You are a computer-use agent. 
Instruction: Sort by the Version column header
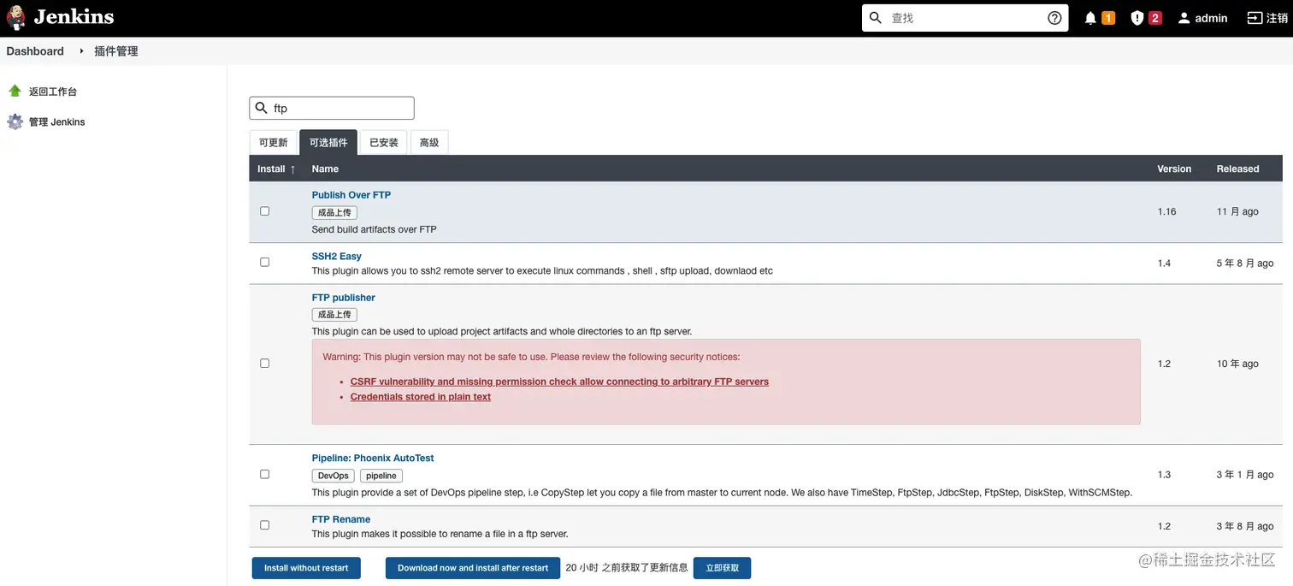click(1174, 169)
